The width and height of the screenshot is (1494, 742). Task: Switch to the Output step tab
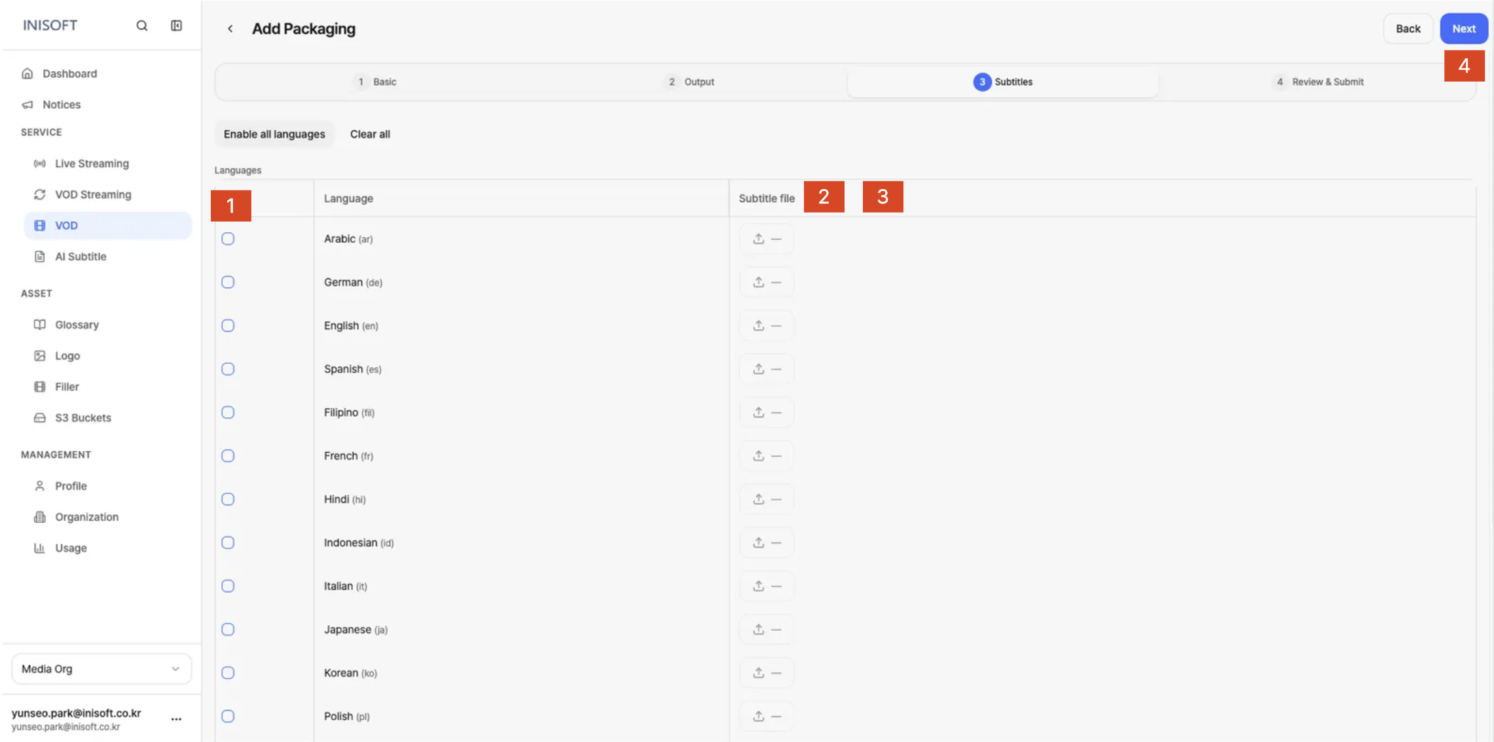pyautogui.click(x=689, y=82)
